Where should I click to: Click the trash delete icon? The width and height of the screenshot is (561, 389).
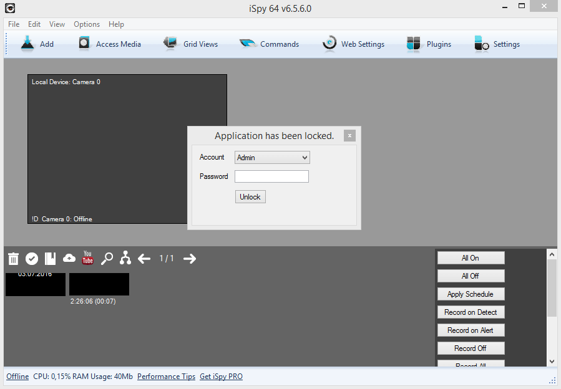coord(13,259)
